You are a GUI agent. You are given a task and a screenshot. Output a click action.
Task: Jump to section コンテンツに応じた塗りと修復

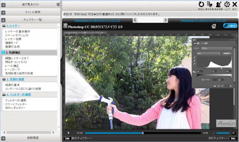point(23,89)
